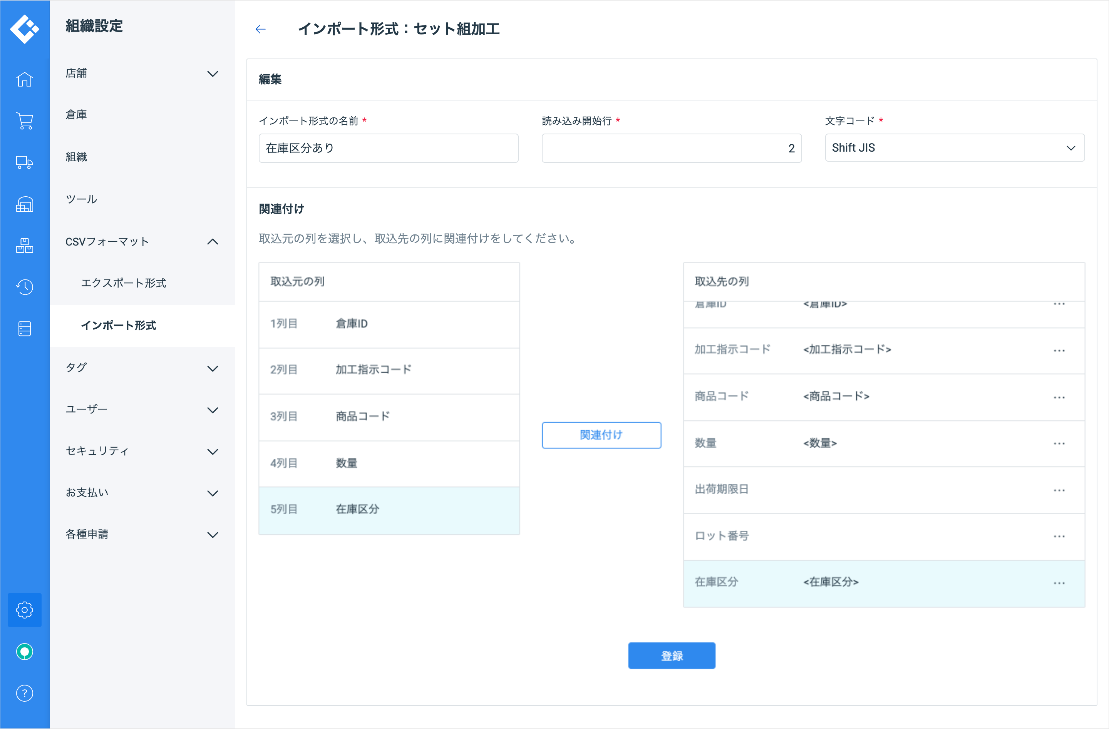Click the home icon in sidebar
Image resolution: width=1109 pixels, height=729 pixels.
24,79
